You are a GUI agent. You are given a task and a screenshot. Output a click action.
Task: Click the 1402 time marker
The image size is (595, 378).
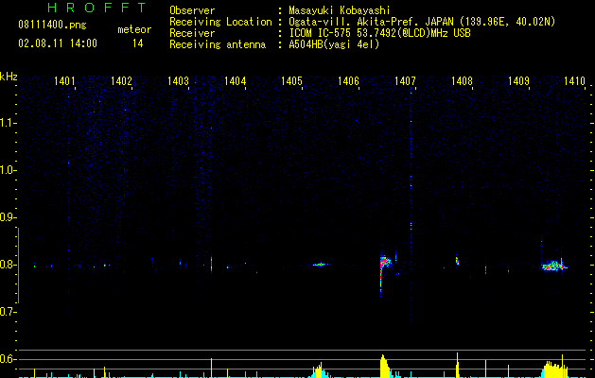pos(121,80)
